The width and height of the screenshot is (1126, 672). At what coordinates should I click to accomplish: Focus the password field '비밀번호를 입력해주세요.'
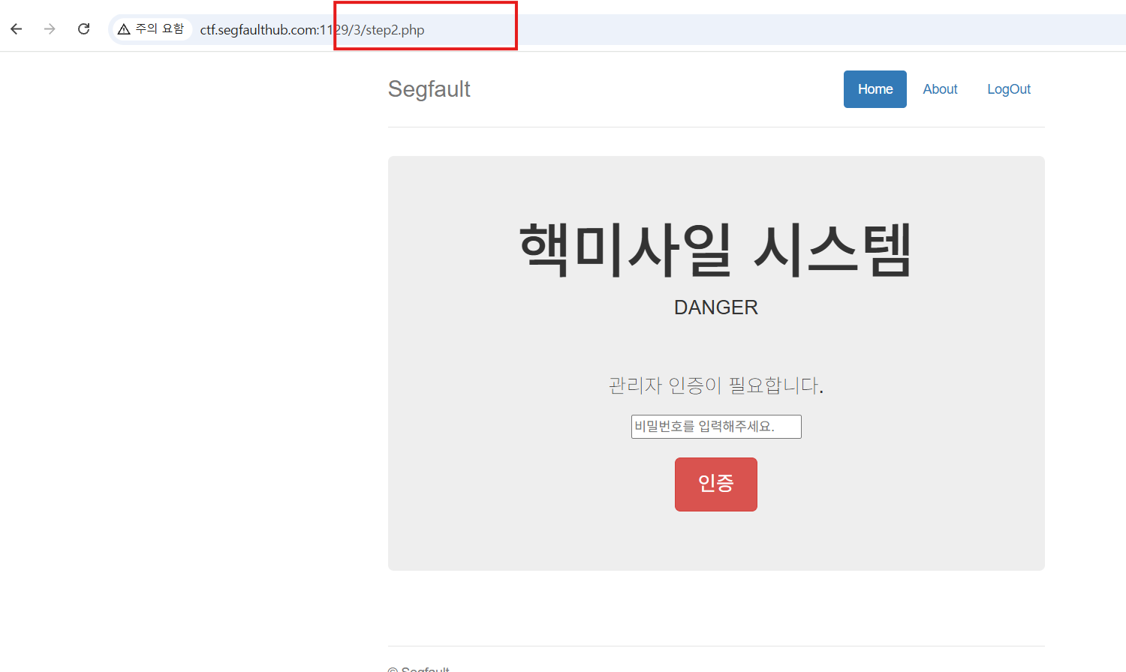(715, 427)
